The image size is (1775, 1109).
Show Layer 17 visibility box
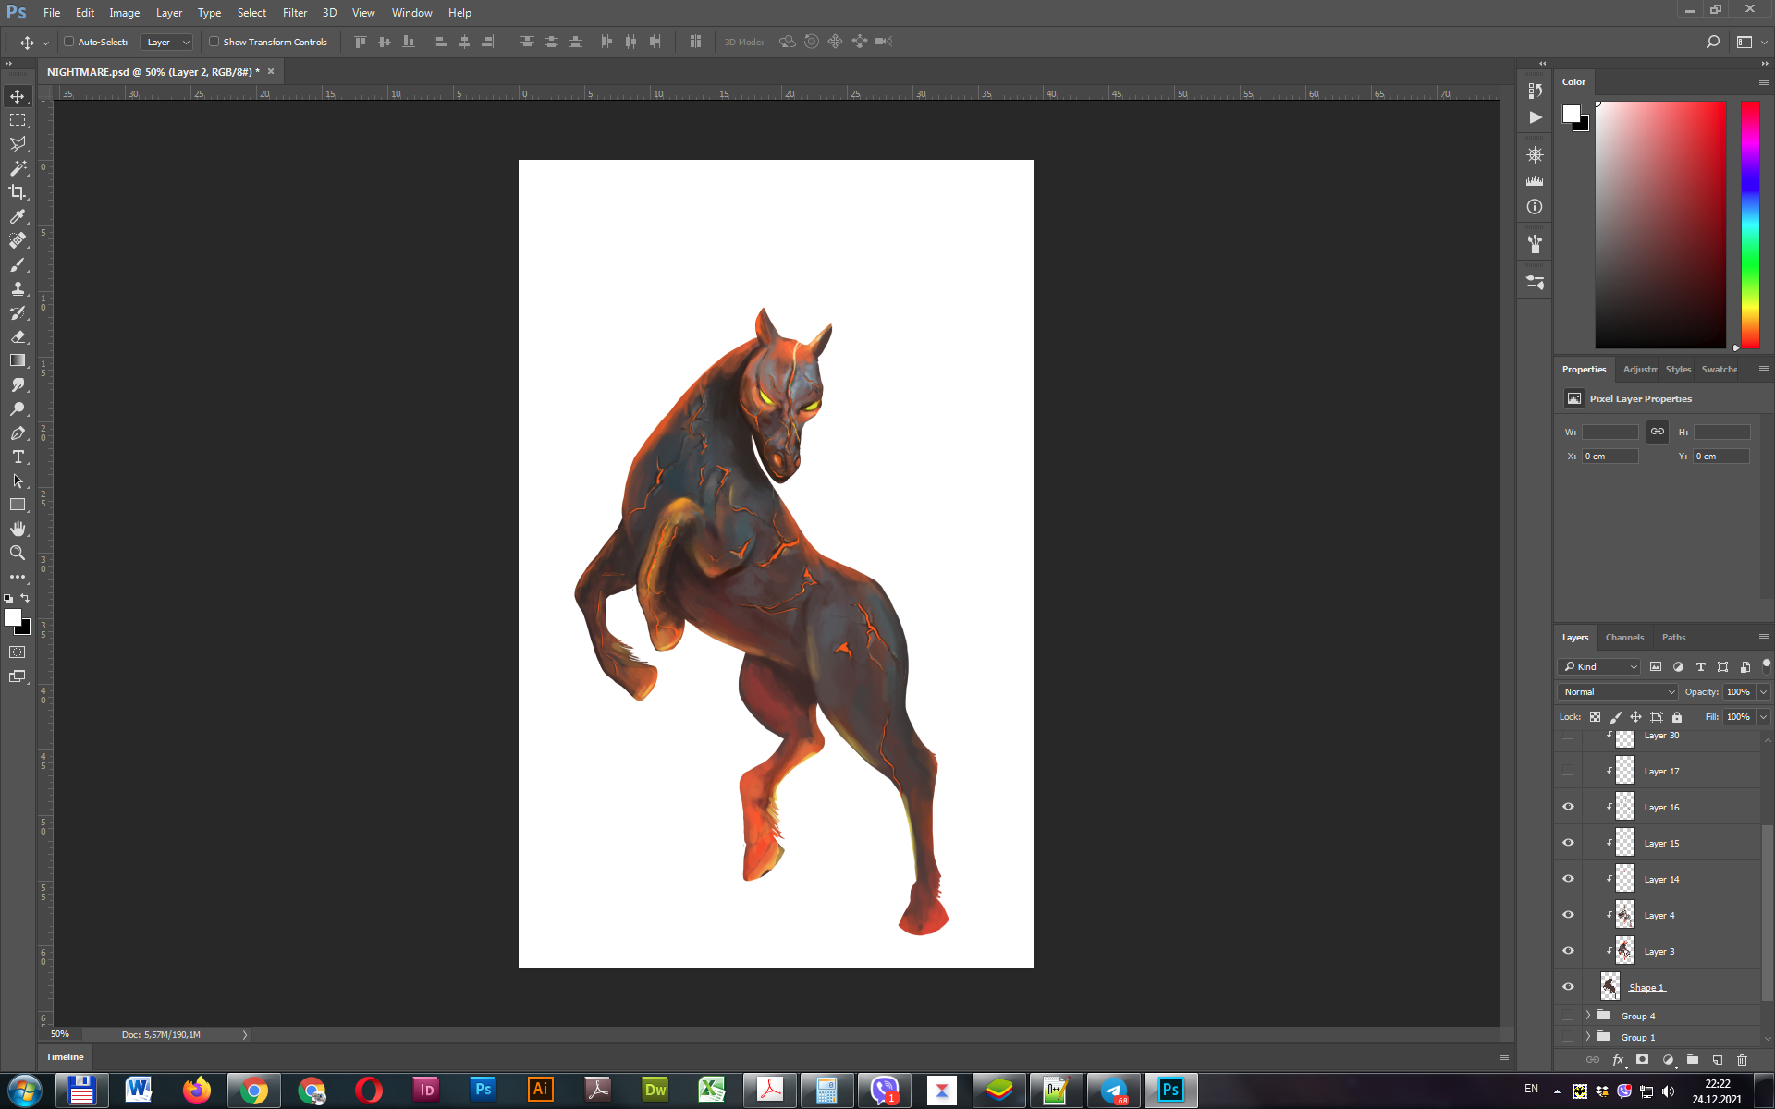coord(1568,771)
